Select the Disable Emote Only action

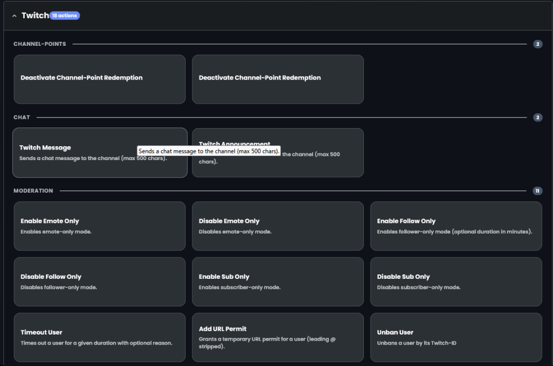[x=278, y=226]
